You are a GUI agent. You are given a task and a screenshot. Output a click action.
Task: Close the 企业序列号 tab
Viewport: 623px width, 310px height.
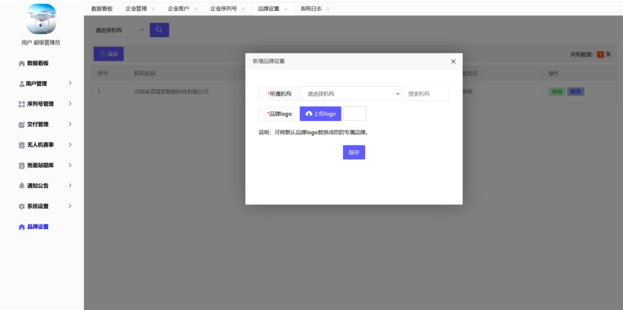pos(243,9)
